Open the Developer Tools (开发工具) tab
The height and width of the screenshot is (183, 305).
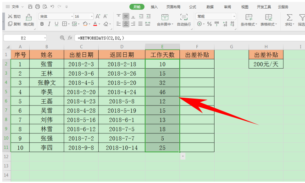coord(264,7)
